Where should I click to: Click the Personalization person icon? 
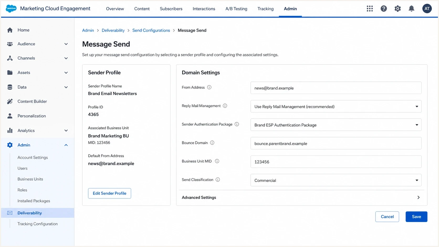[x=10, y=116]
